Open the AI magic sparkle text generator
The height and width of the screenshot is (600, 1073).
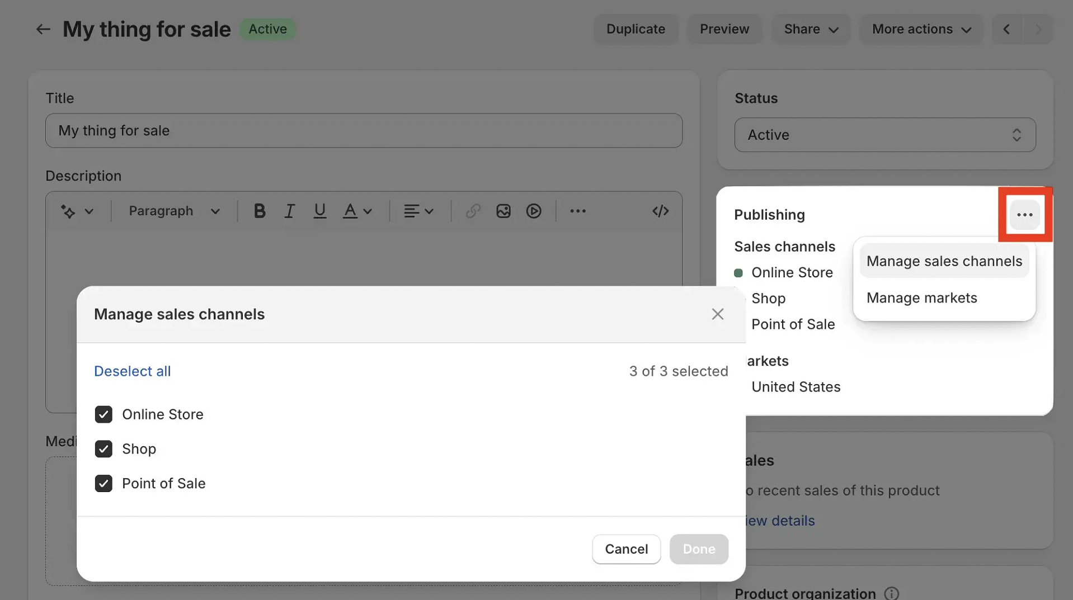[x=68, y=211]
